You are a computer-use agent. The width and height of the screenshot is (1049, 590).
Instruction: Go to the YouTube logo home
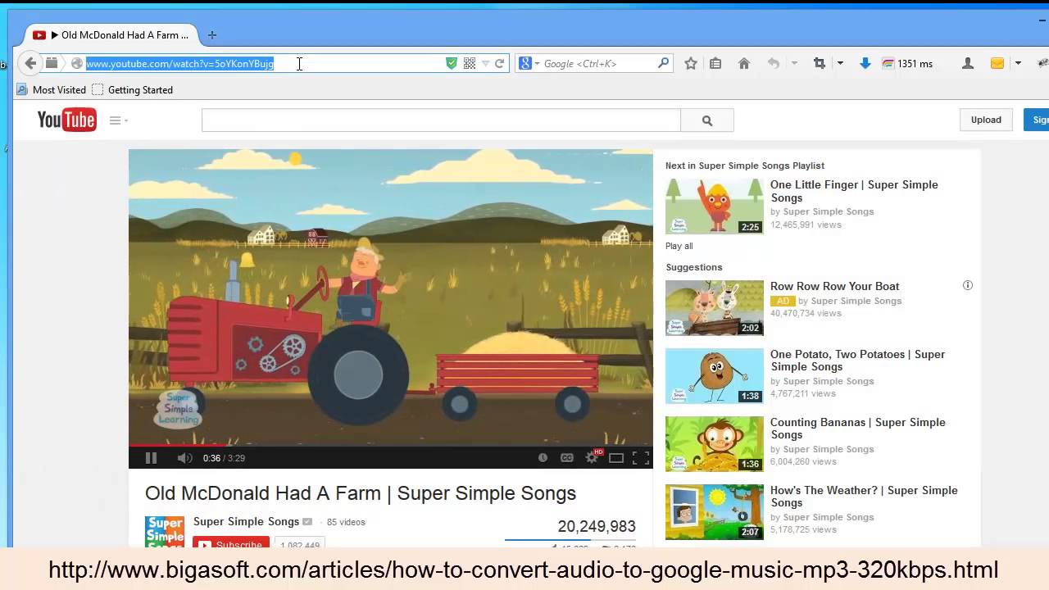[66, 120]
